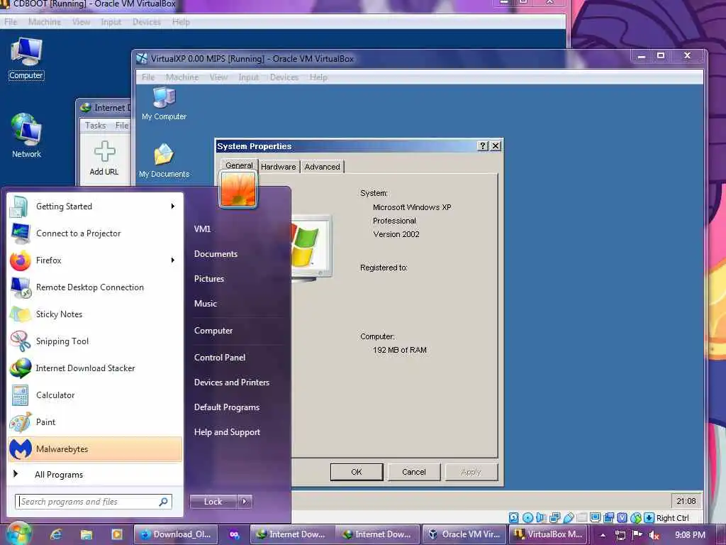
Task: Open Pictures in start menu
Action: tap(209, 278)
